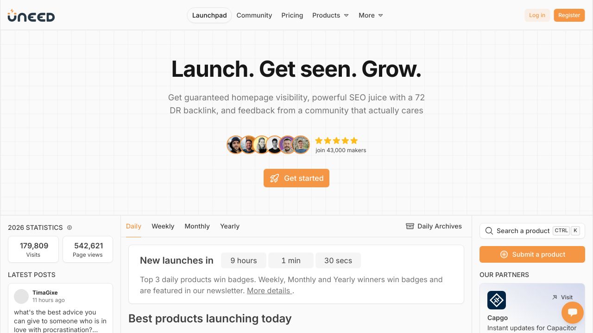Click the plus icon on Submit a product
The height and width of the screenshot is (333, 593).
pyautogui.click(x=504, y=254)
